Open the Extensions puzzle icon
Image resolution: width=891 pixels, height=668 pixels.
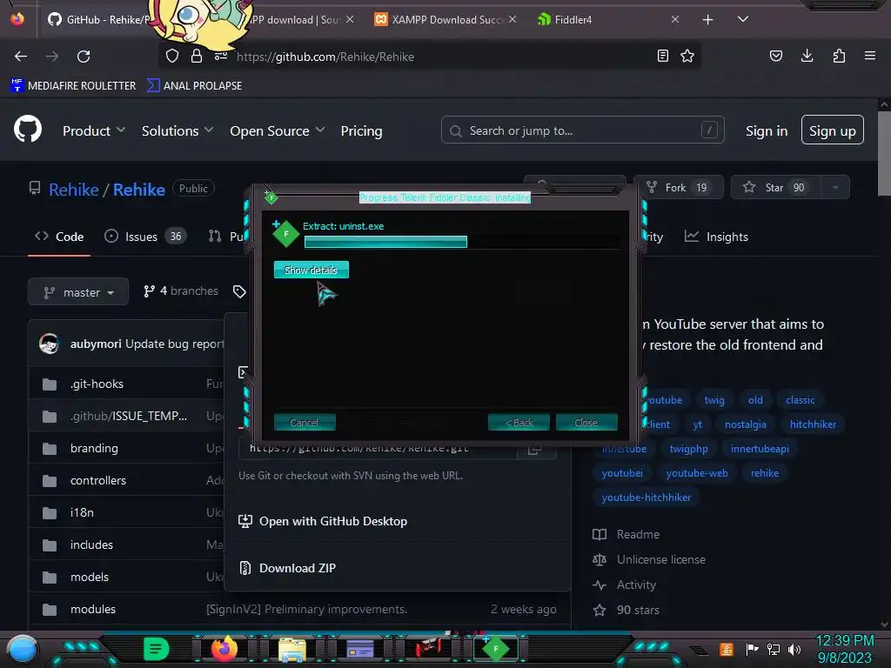coord(839,56)
